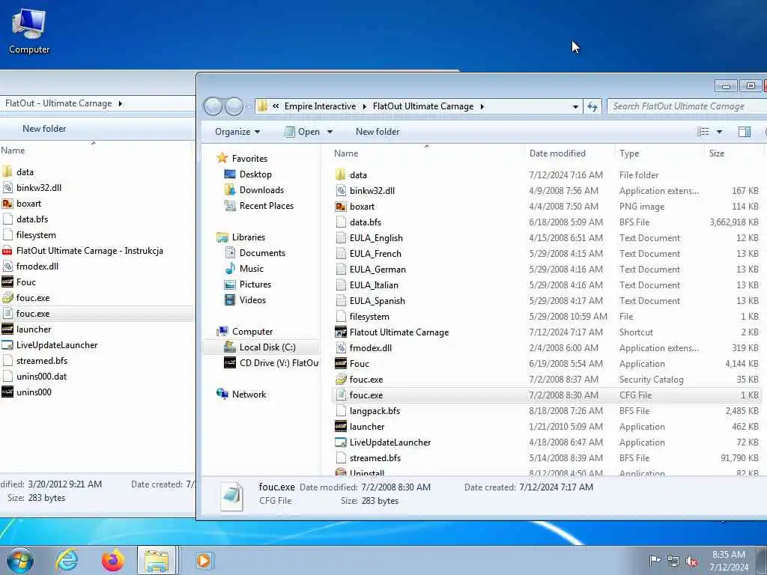Open Music library in sidebar

[243, 269]
